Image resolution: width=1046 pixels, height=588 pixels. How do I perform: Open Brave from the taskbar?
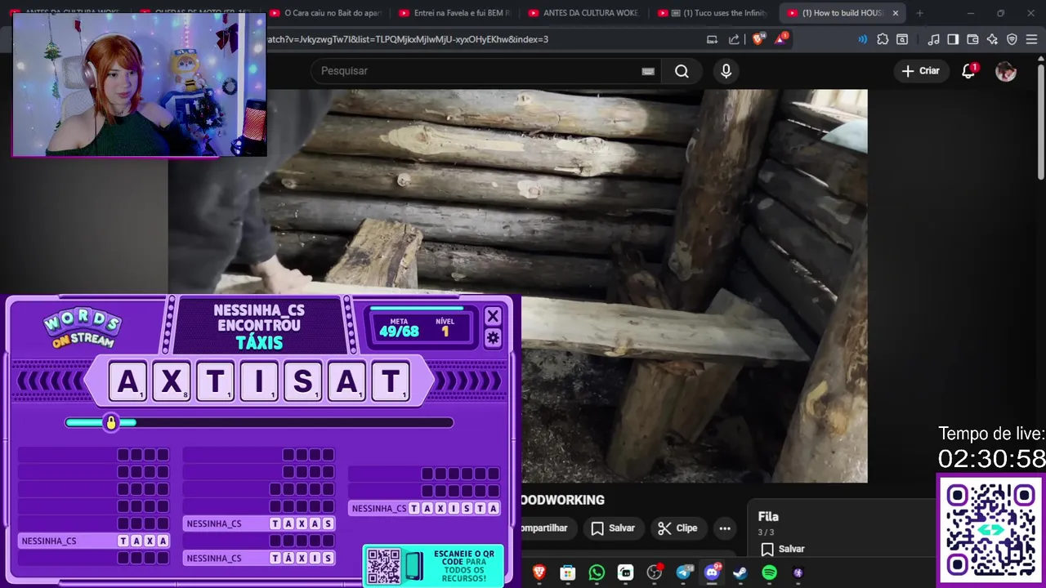pyautogui.click(x=539, y=573)
